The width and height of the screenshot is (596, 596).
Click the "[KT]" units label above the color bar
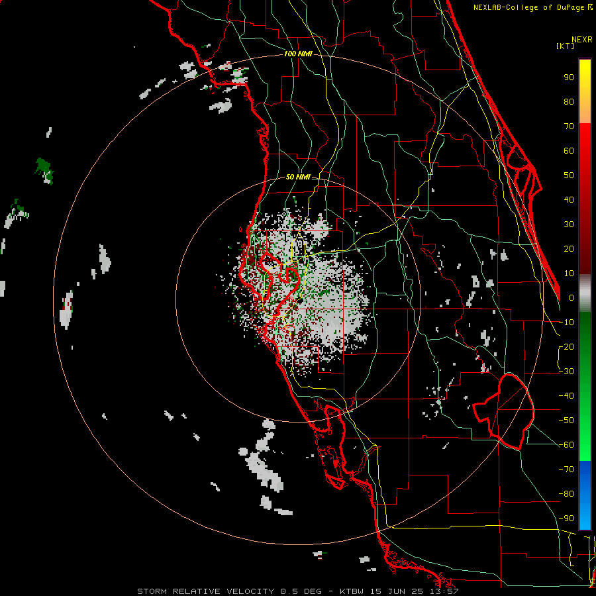click(x=566, y=46)
